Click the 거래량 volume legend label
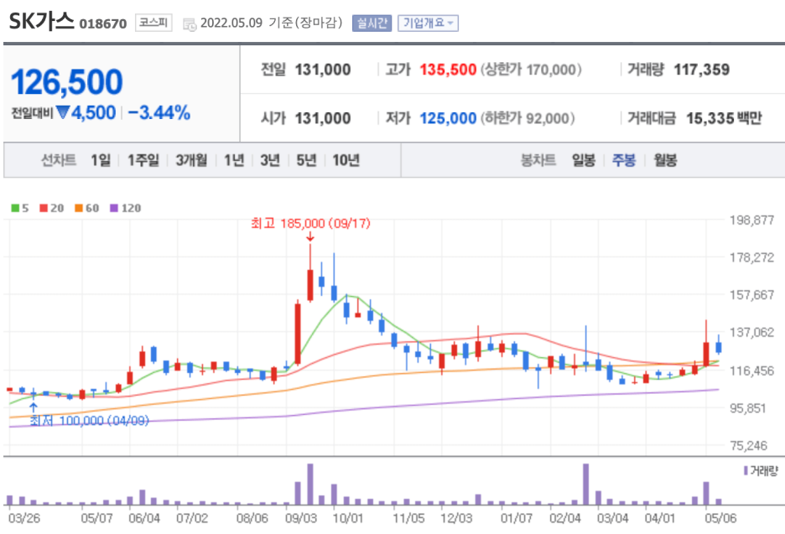 764,471
